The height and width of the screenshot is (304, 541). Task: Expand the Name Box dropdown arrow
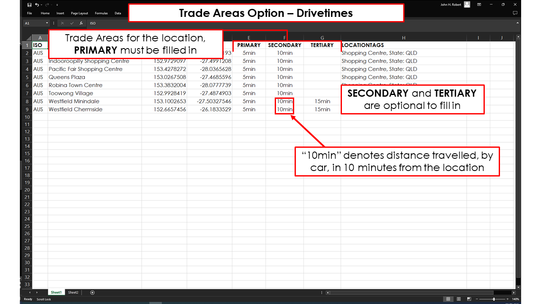coord(47,23)
